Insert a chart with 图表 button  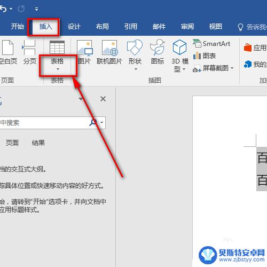pos(205,56)
